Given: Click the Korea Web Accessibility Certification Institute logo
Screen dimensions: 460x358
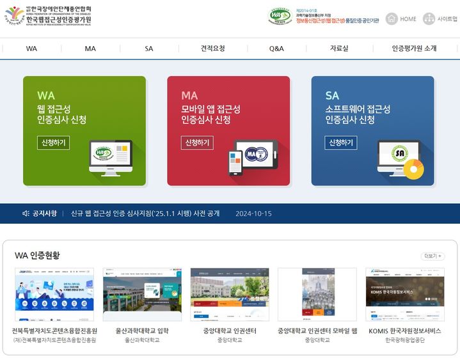Looking at the screenshot, I should (48, 16).
